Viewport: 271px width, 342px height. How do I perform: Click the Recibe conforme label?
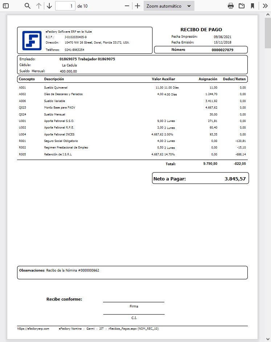(64, 299)
